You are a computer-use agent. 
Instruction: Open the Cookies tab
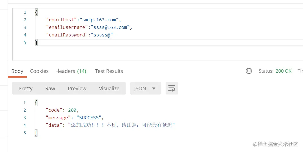click(39, 71)
